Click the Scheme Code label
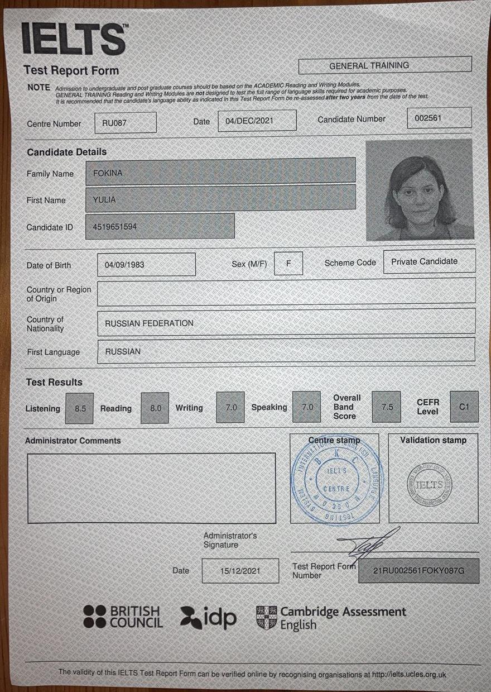Viewport: 491px width, 692px height. click(350, 263)
